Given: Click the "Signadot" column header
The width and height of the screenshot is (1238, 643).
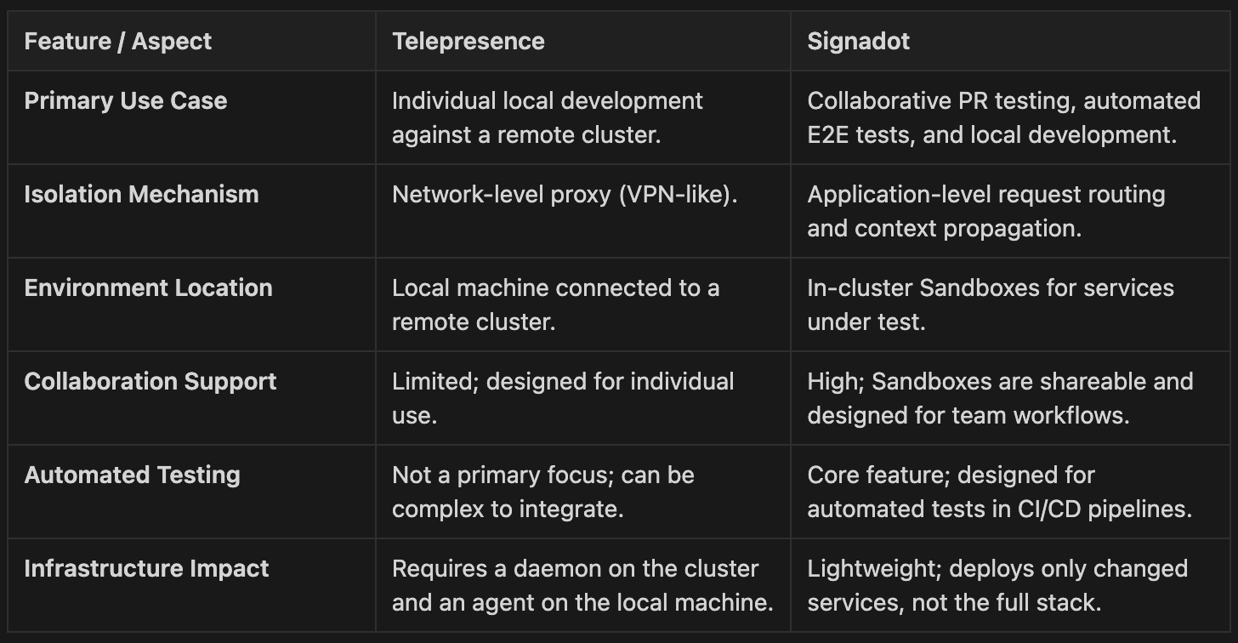Looking at the screenshot, I should click(859, 41).
